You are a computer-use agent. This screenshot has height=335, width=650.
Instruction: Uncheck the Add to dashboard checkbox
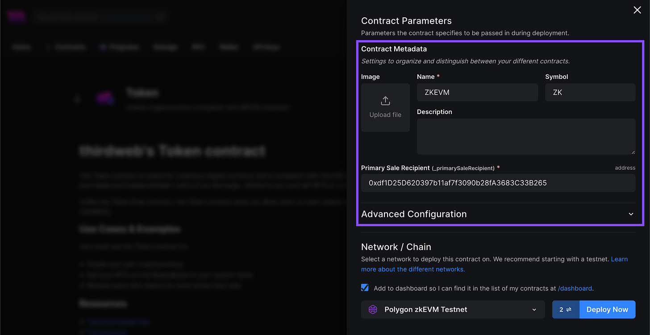coord(365,288)
